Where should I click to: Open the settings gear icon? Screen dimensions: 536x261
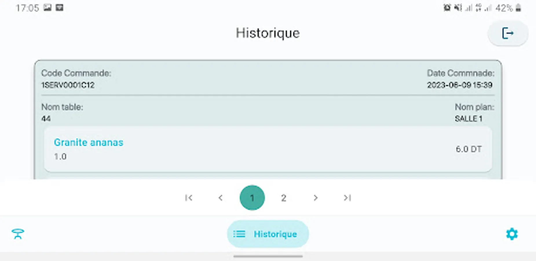tap(512, 234)
